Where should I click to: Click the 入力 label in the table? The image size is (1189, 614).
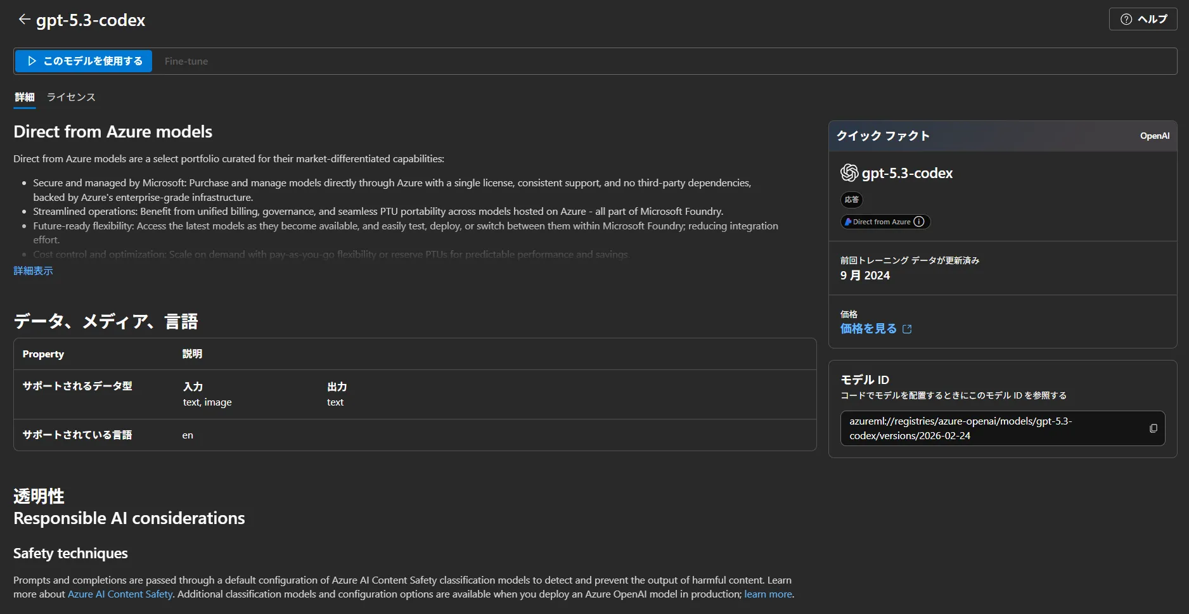point(193,387)
